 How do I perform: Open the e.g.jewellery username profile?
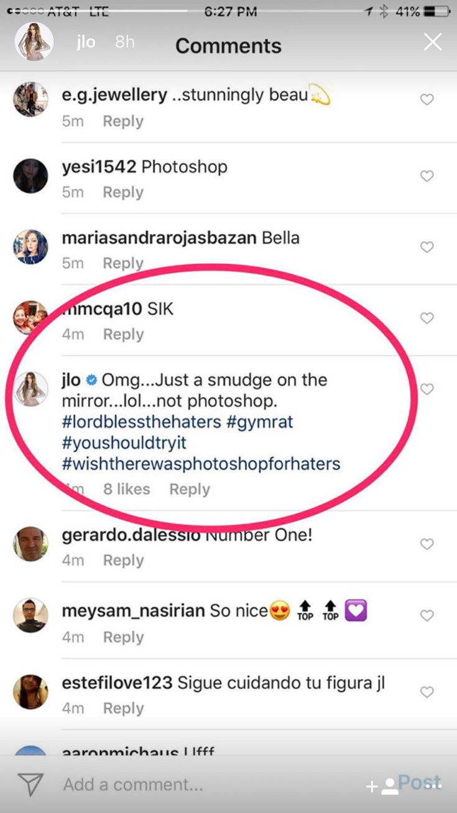click(114, 95)
